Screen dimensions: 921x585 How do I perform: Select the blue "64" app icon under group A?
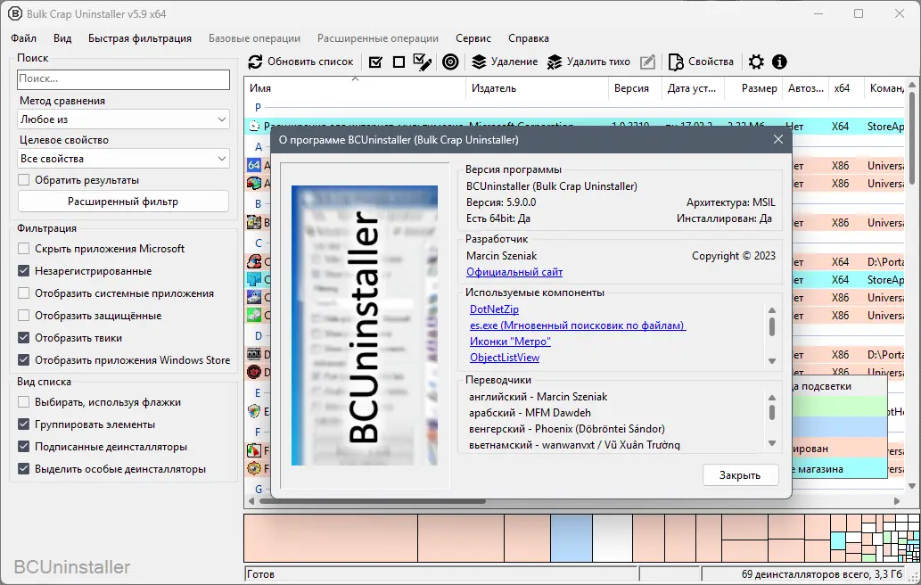[254, 165]
